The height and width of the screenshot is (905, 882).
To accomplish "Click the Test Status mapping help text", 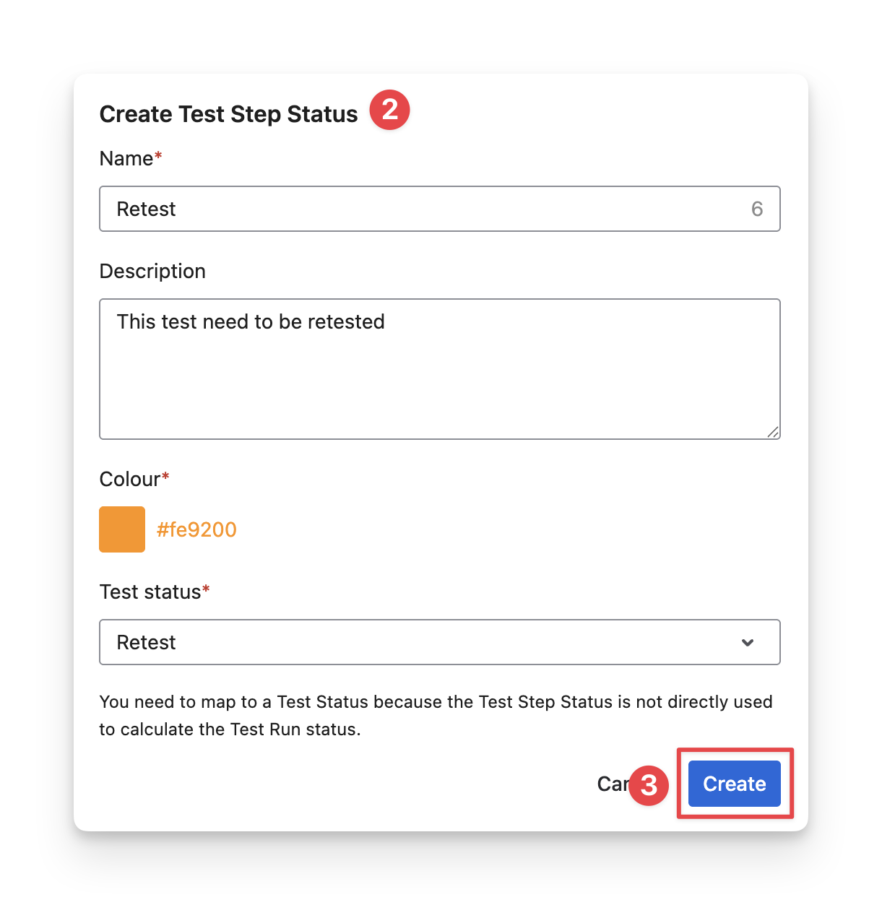I will coord(436,715).
